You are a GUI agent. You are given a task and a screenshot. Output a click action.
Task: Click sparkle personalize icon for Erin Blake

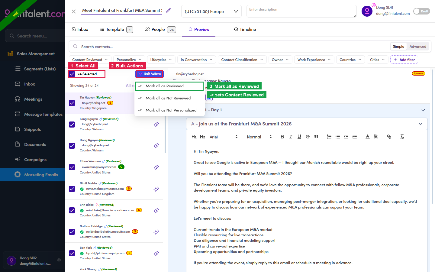click(156, 211)
